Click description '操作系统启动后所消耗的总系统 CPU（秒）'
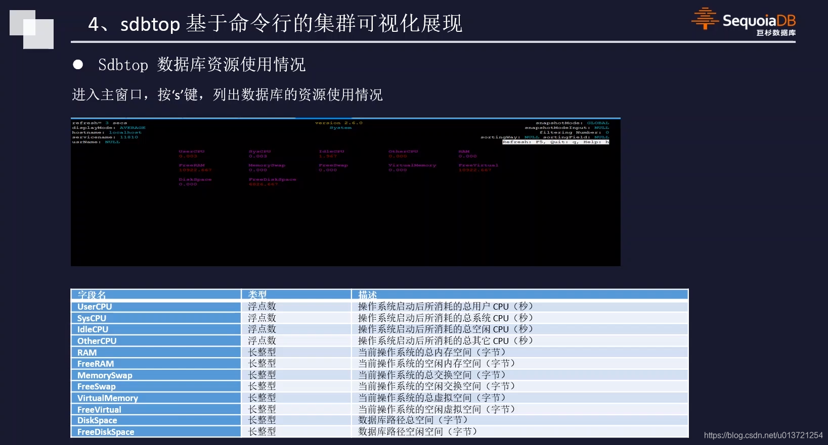The width and height of the screenshot is (828, 445). point(446,318)
